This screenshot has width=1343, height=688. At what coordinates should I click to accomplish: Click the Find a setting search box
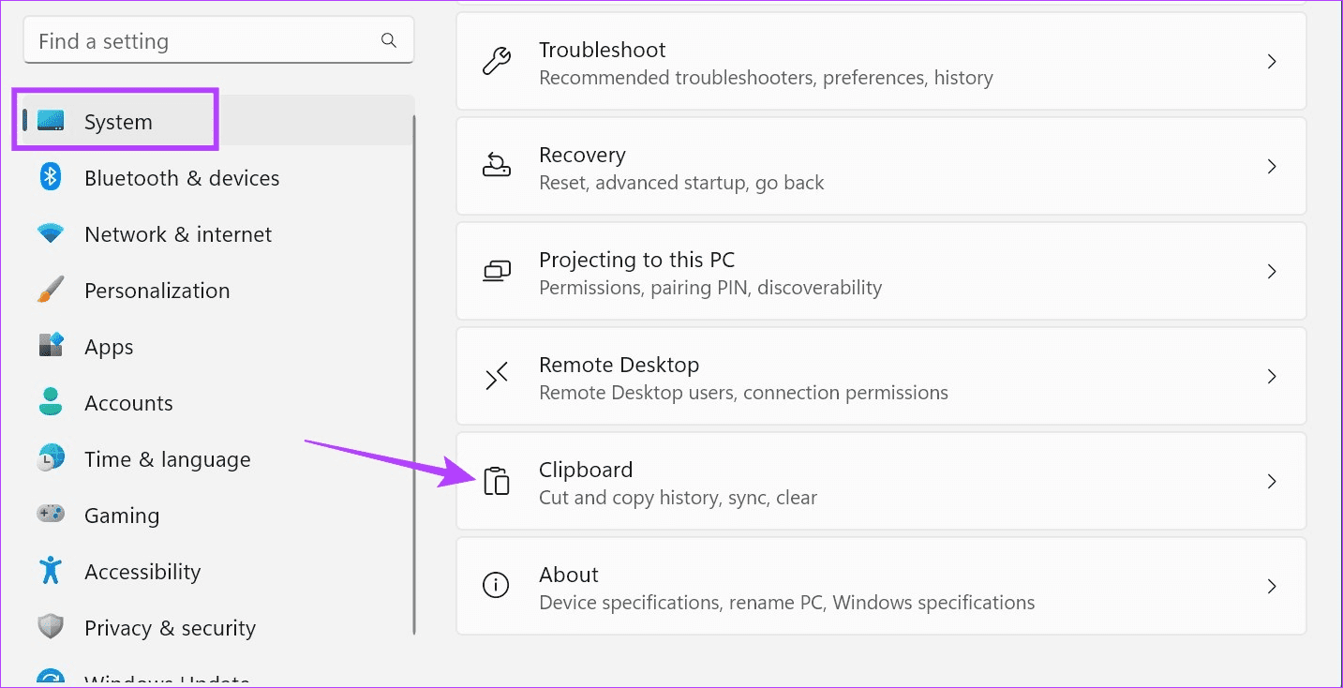(218, 41)
